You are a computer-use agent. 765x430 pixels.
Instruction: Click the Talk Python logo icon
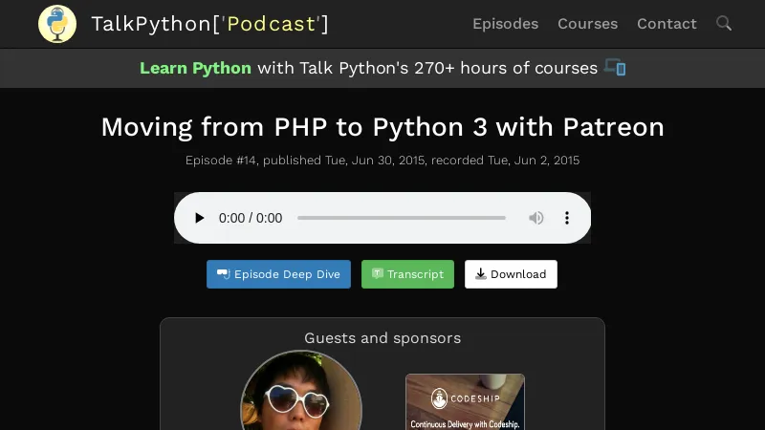57,24
